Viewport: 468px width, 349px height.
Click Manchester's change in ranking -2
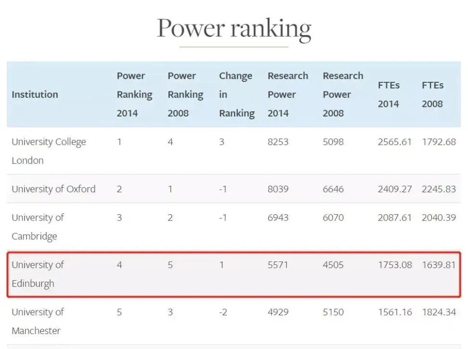point(223,312)
